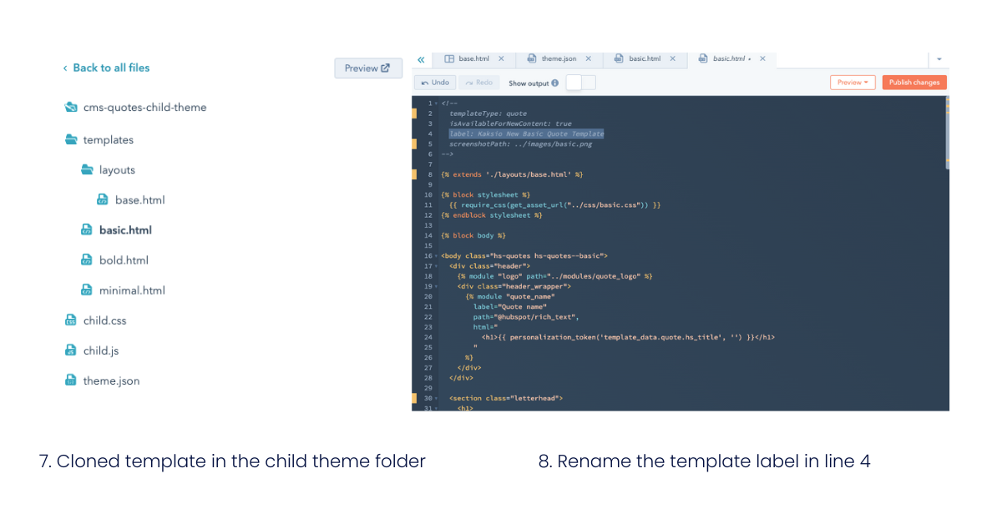
Task: Toggle the Show output switch
Action: coord(581,83)
